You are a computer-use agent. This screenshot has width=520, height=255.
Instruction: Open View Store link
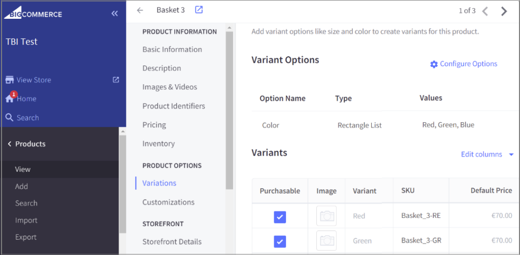point(34,80)
